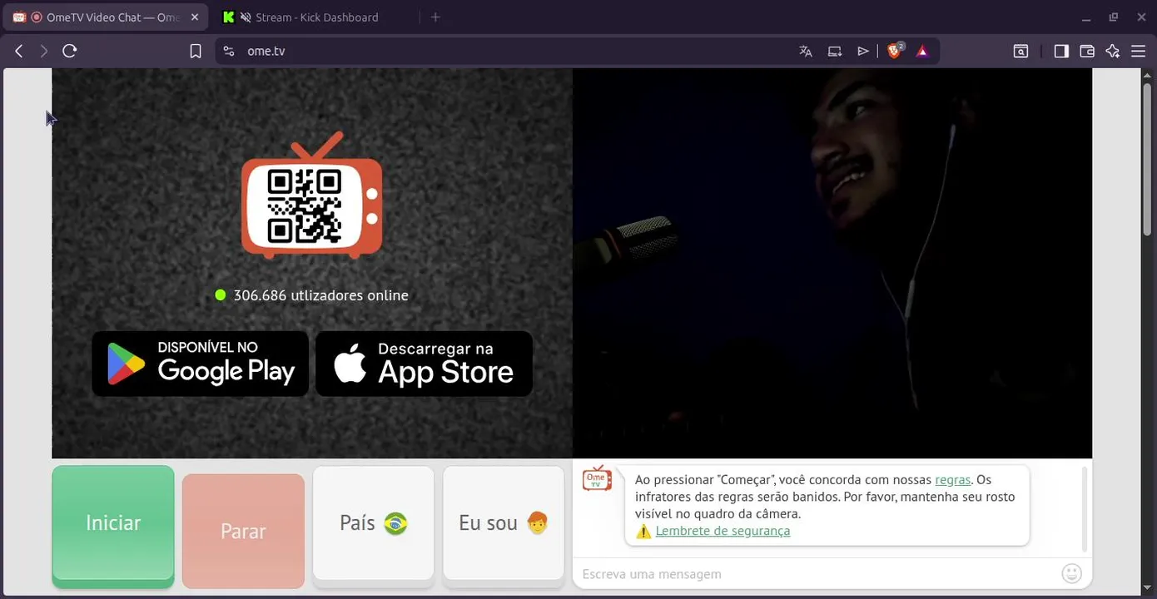Viewport: 1157px width, 599px height.
Task: Click the 306.686 utilizadores online text
Action: (320, 295)
